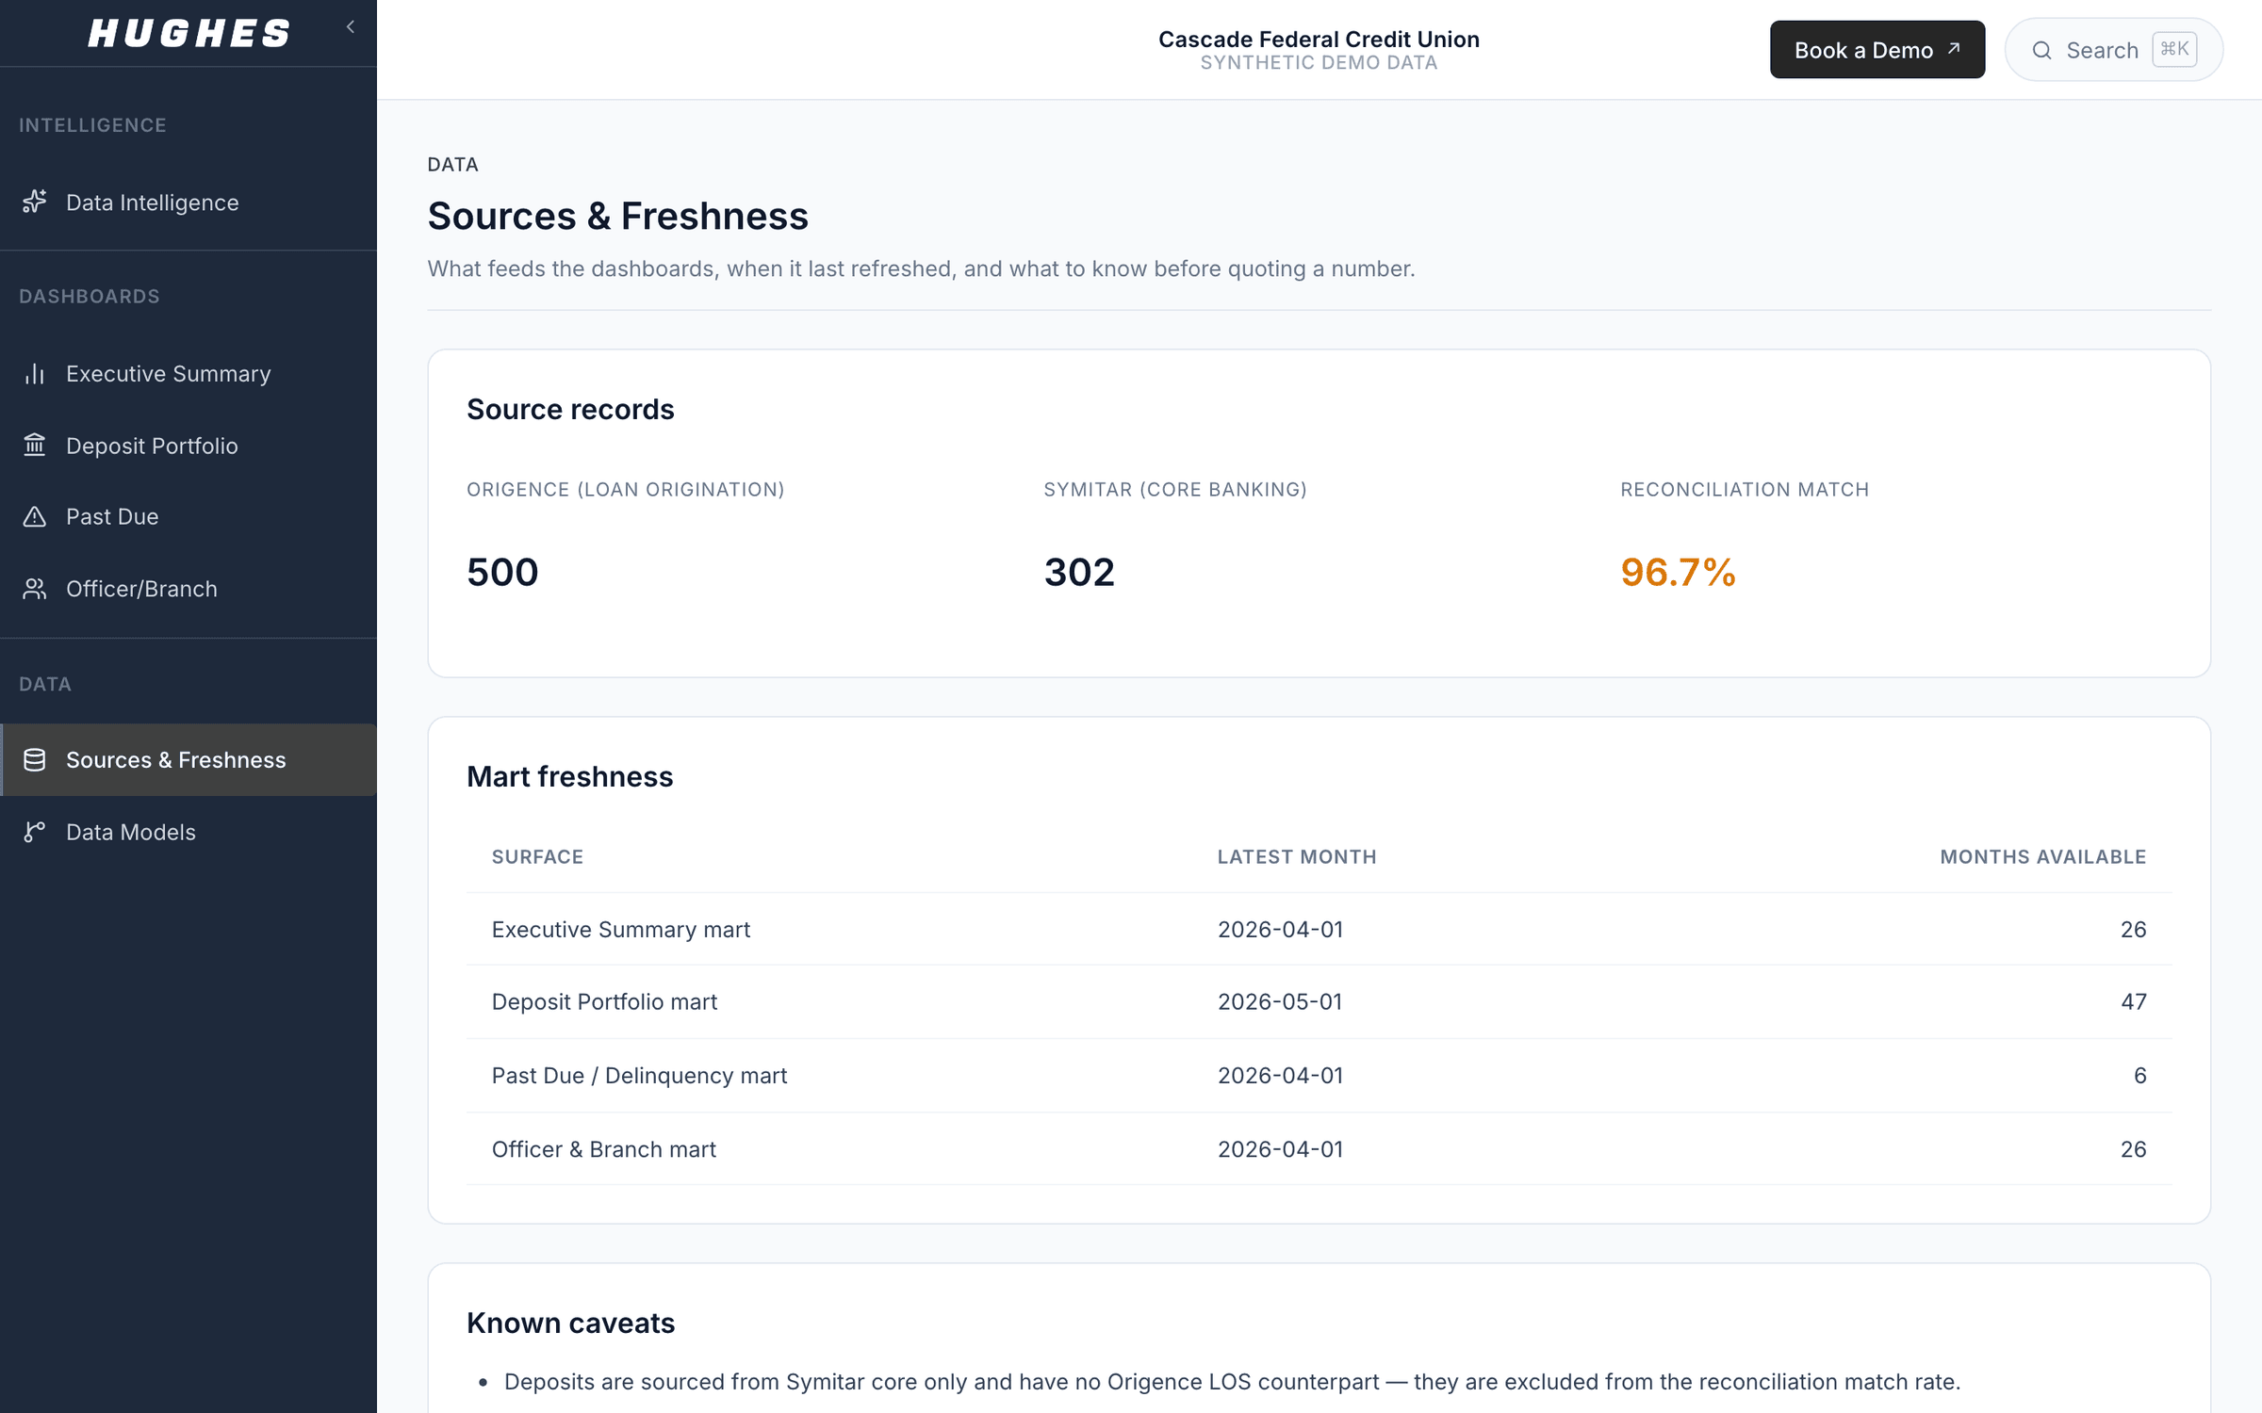Click the HUGHES logo

189,34
